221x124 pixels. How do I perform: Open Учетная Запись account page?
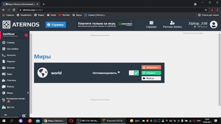coord(172,24)
